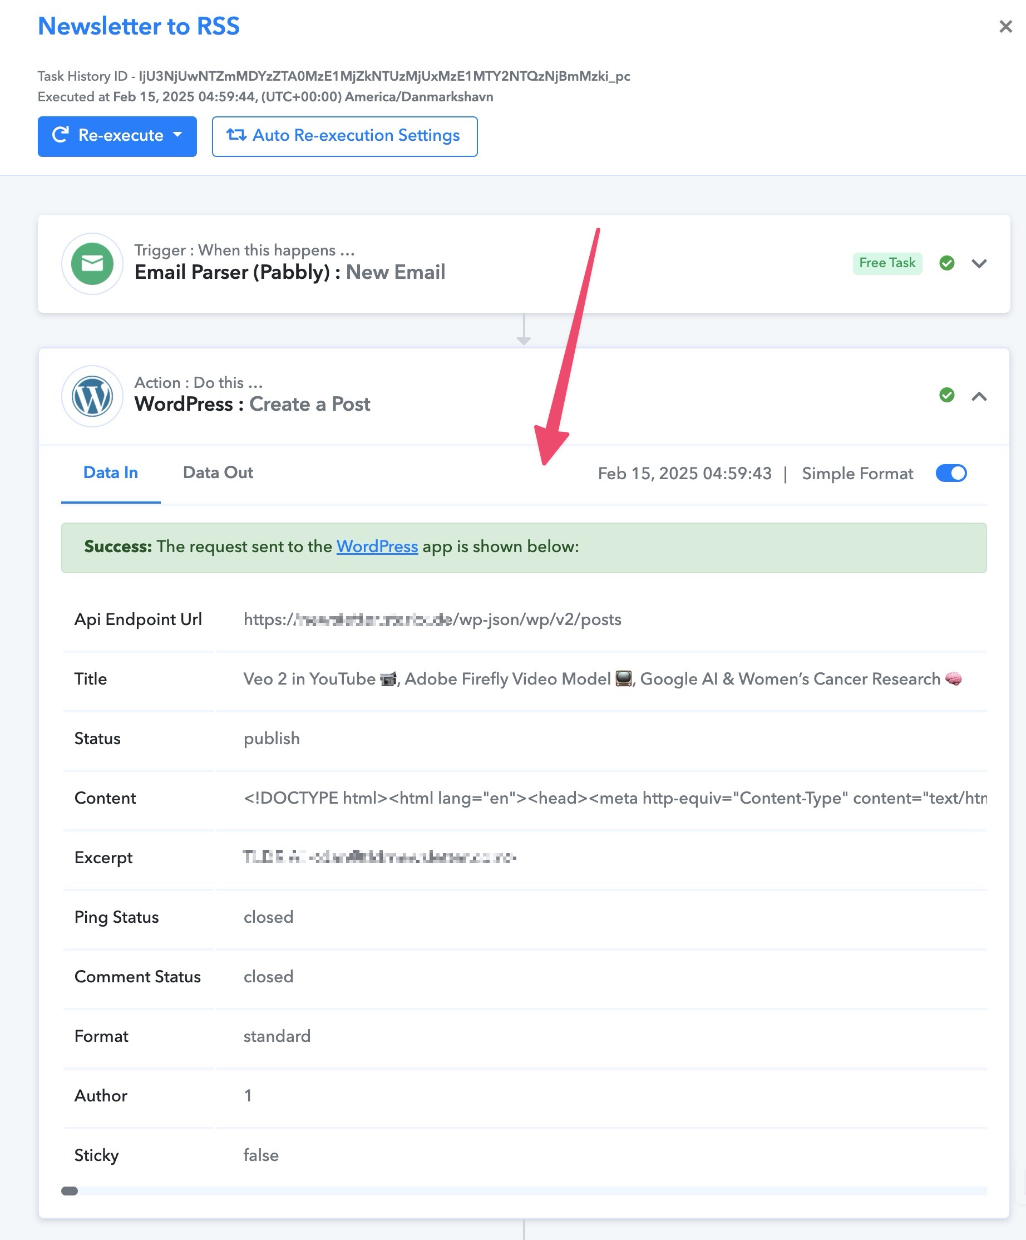1026x1240 pixels.
Task: Click the Task History ID text
Action: click(334, 76)
